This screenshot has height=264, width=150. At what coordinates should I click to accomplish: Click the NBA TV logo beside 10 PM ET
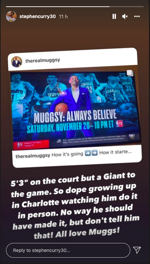click(x=120, y=123)
